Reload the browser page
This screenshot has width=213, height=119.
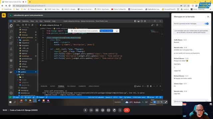click(10, 6)
